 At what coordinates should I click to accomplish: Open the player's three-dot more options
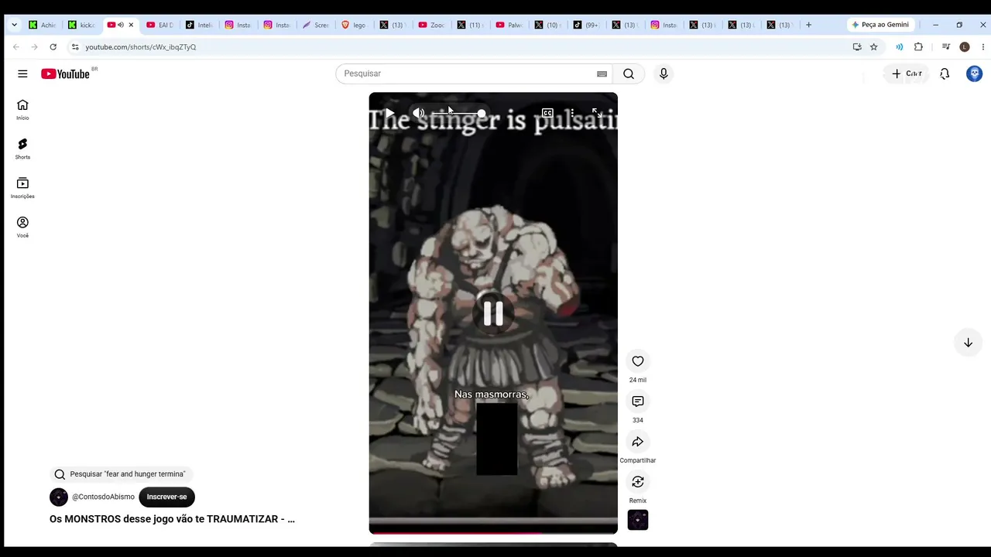point(572,113)
